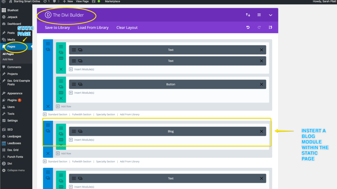Open the Tools menu
Screen dimensions: 337x189
click(x=11, y=114)
